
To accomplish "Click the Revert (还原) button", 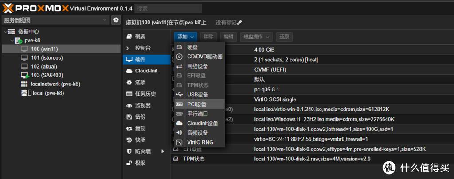I will click(x=284, y=37).
